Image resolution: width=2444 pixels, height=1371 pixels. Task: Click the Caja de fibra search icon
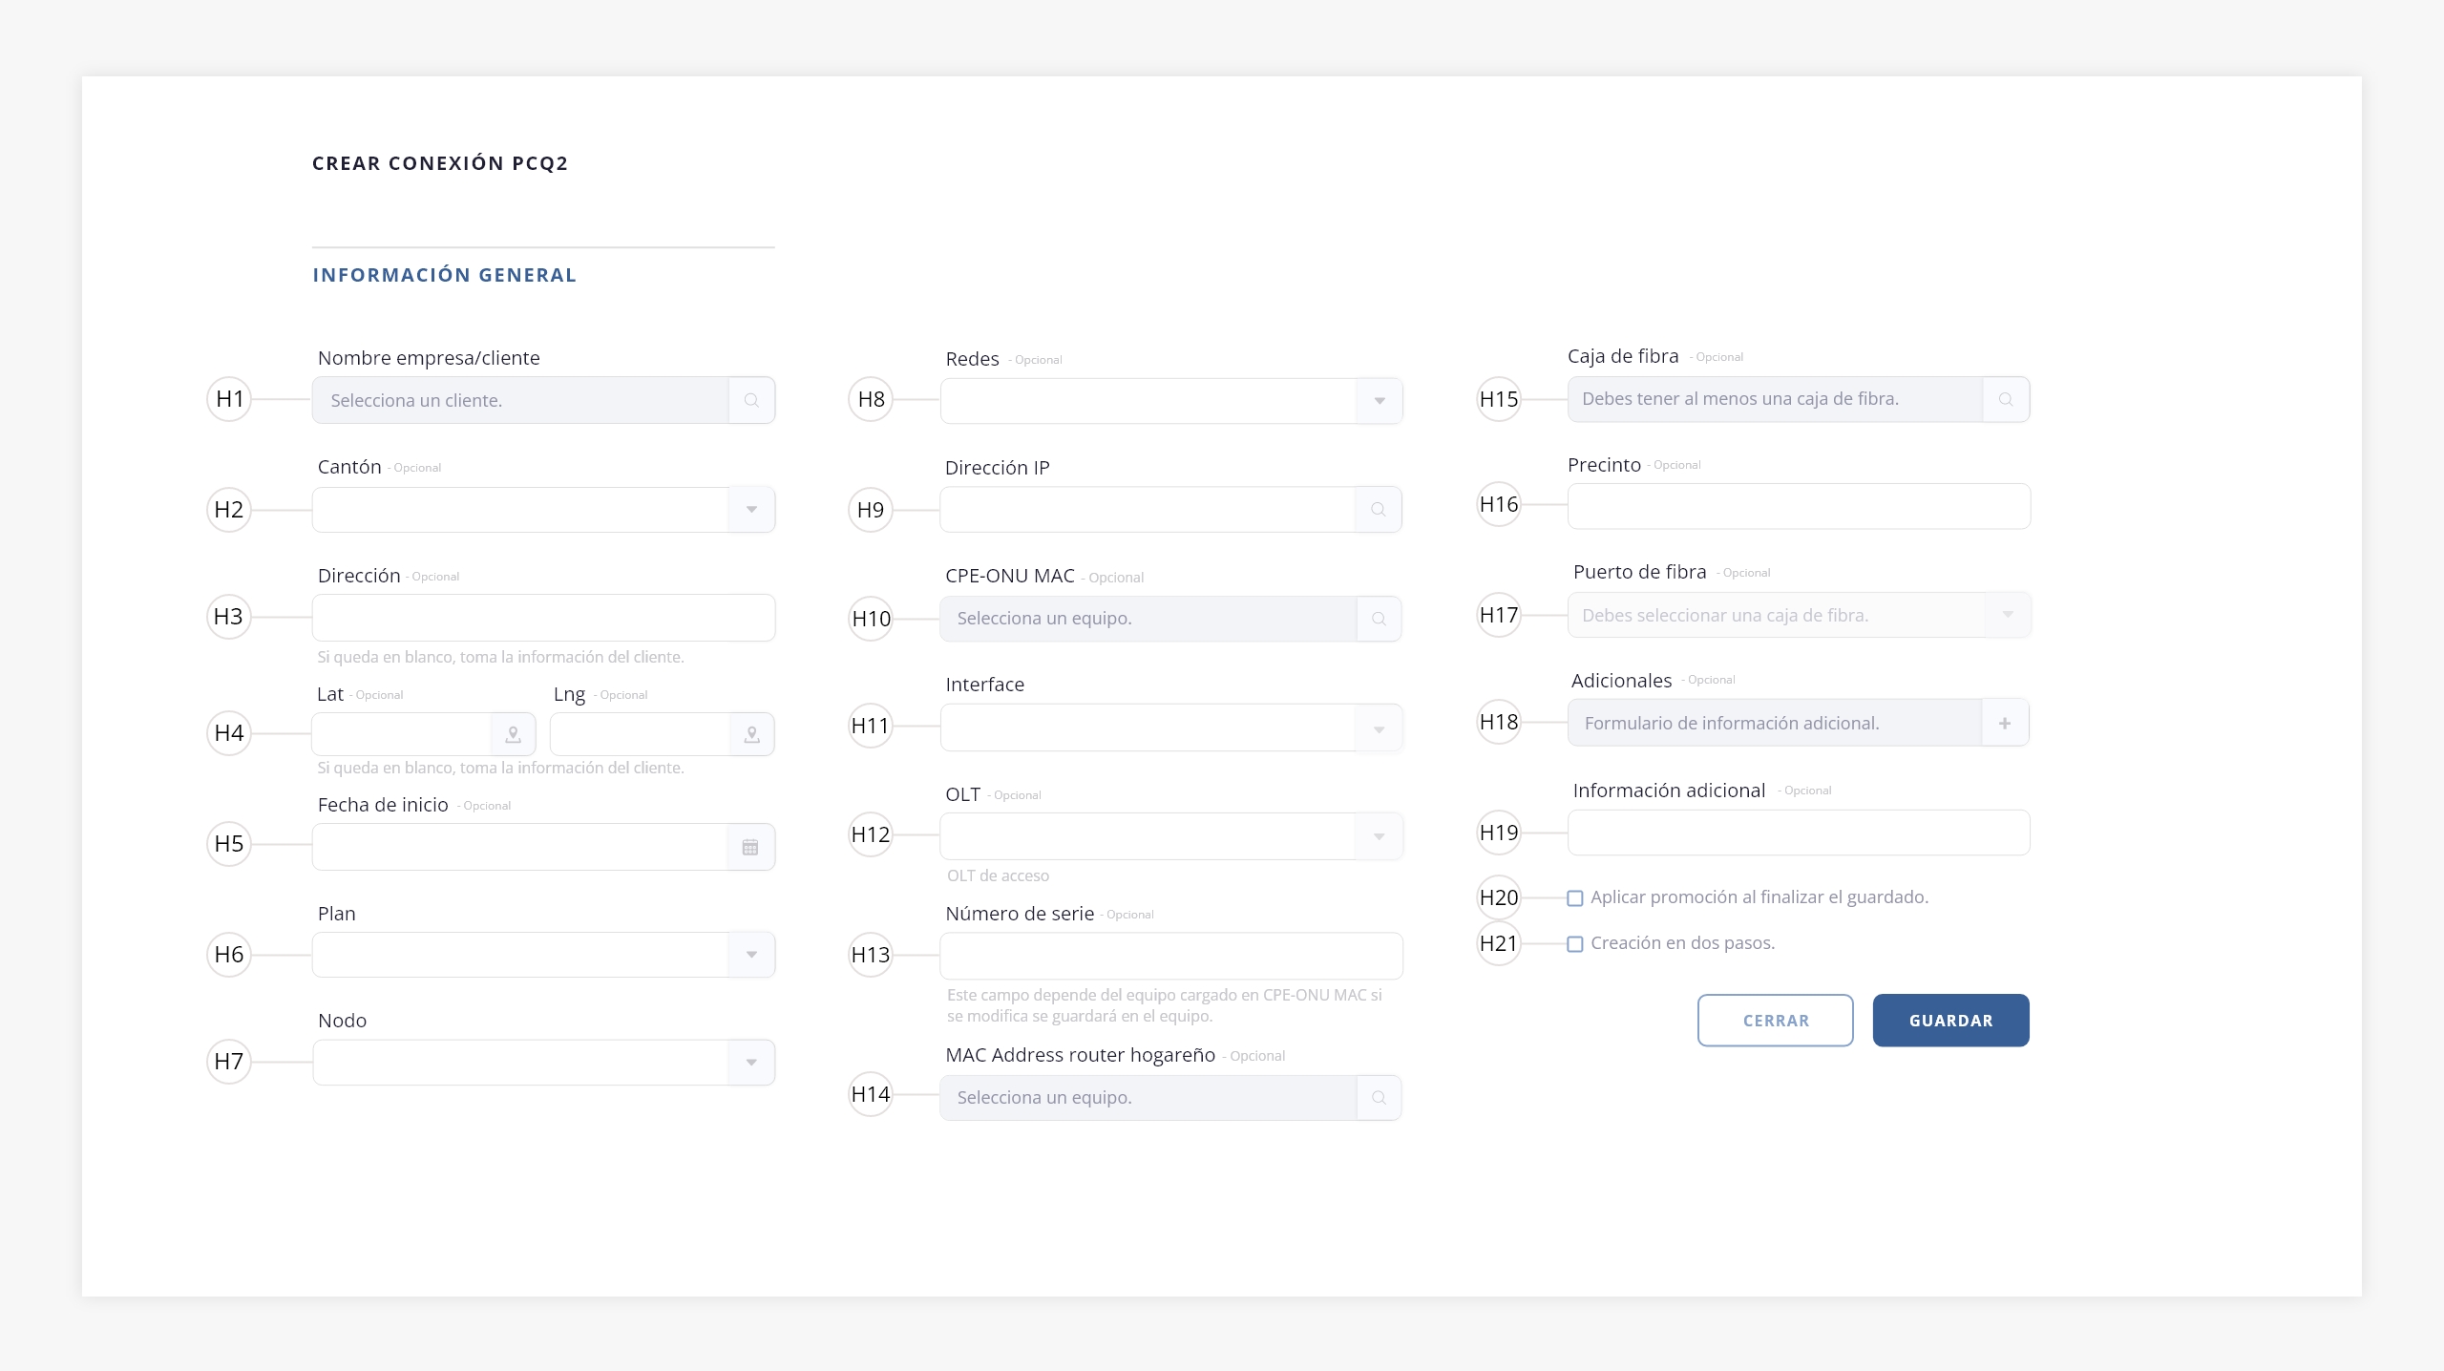click(2006, 399)
